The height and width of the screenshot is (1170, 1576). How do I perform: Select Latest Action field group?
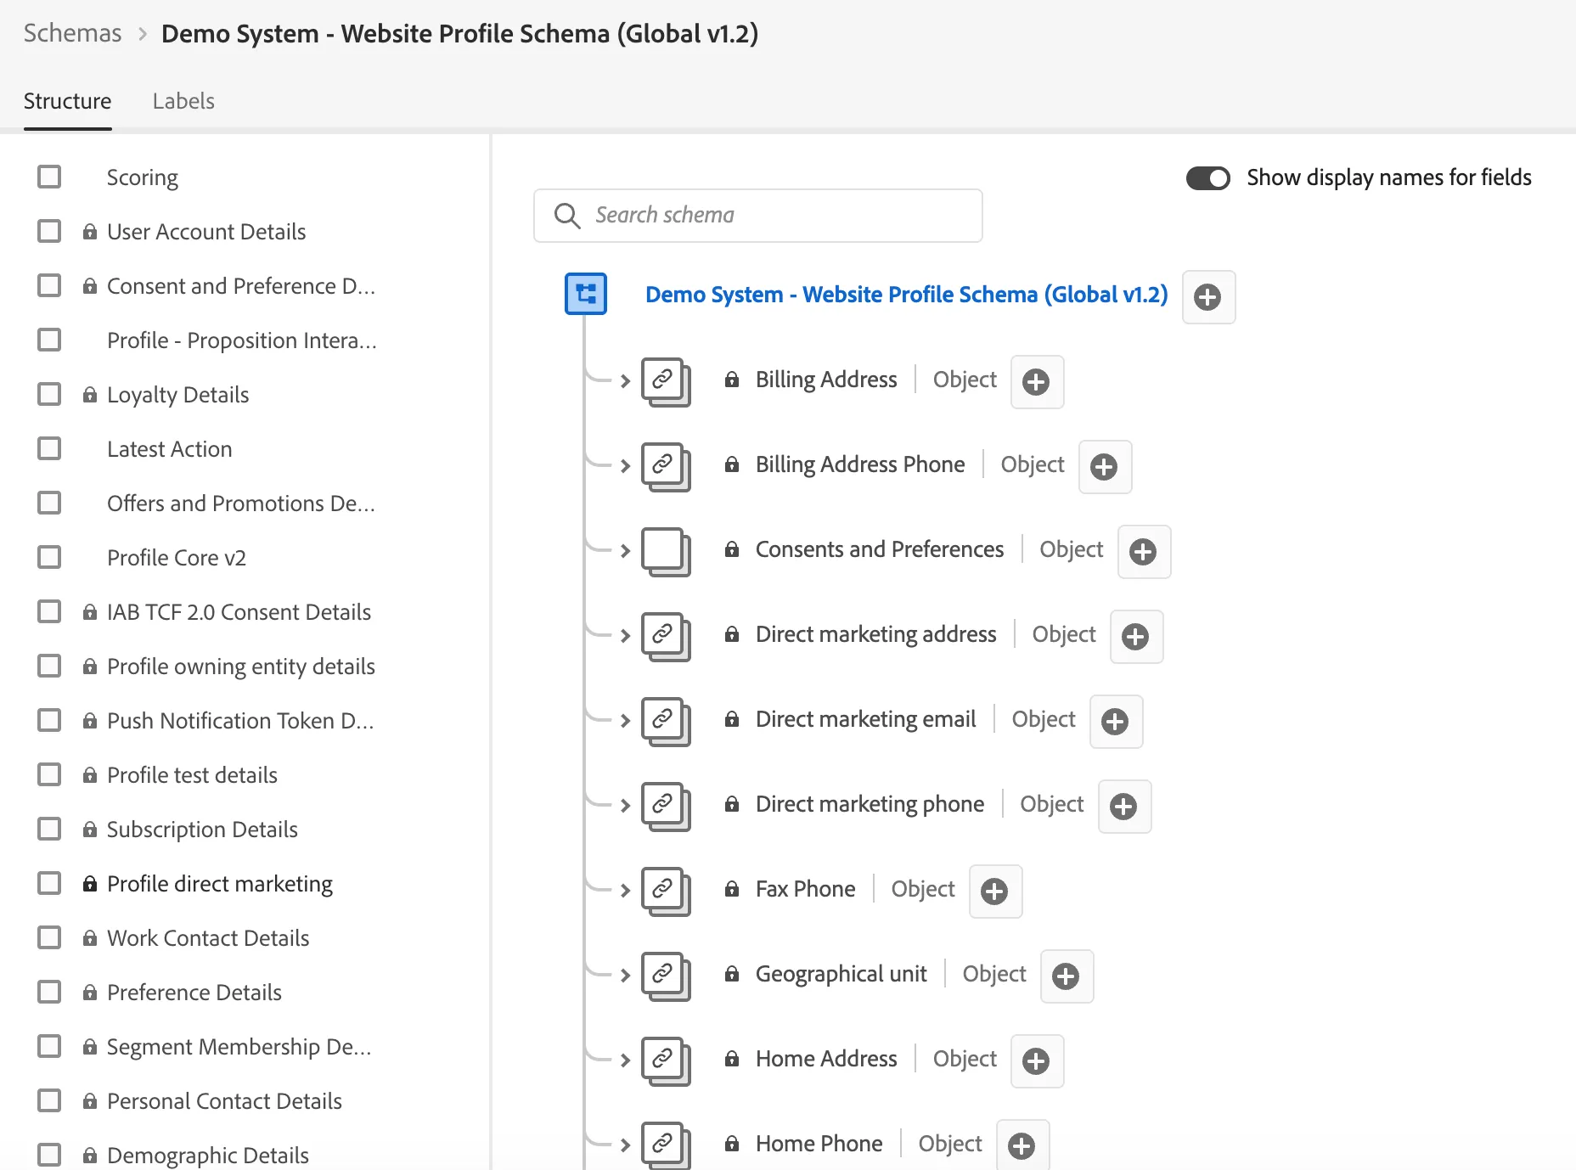pos(169,449)
